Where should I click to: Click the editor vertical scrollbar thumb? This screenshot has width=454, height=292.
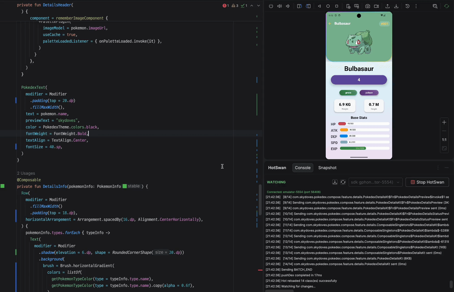tap(260, 200)
